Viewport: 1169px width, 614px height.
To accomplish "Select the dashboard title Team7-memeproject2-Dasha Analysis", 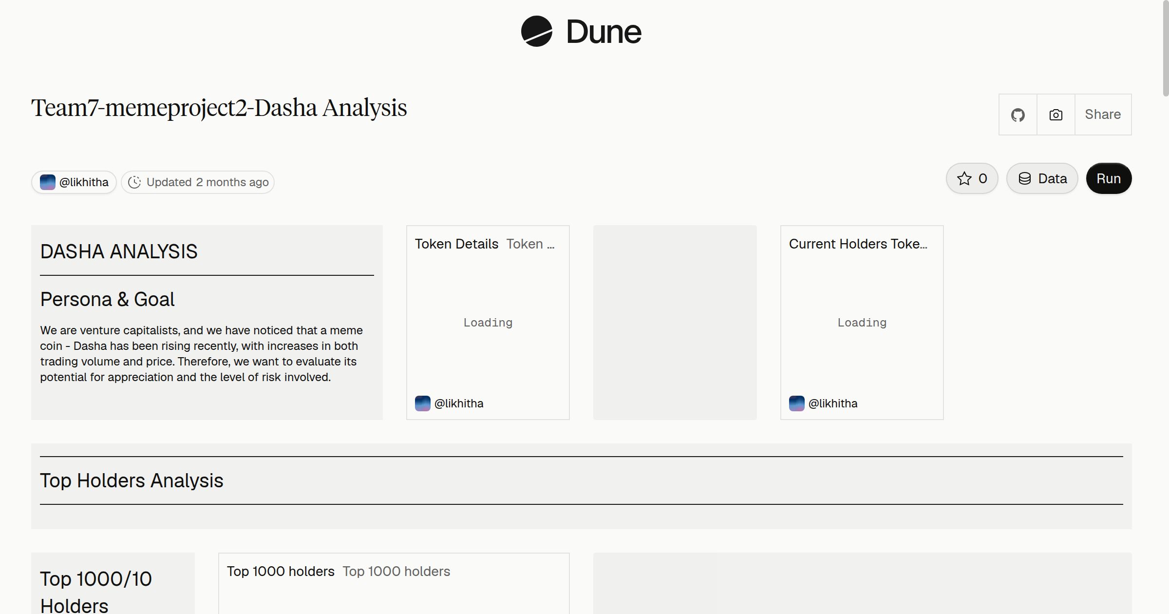I will 219,108.
